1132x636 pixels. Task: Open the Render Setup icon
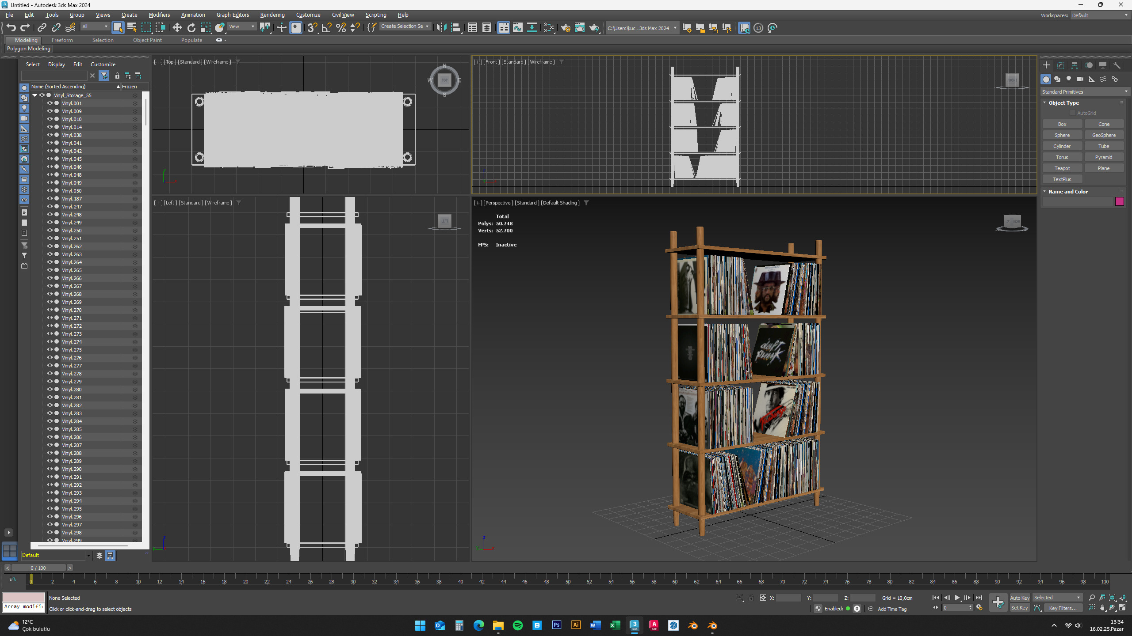coord(566,28)
